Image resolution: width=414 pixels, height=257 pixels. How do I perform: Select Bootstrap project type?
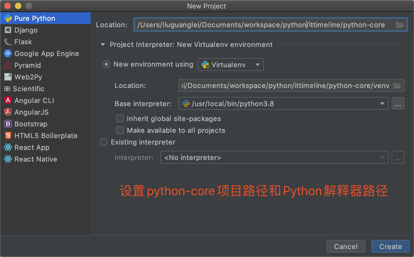pos(45,124)
